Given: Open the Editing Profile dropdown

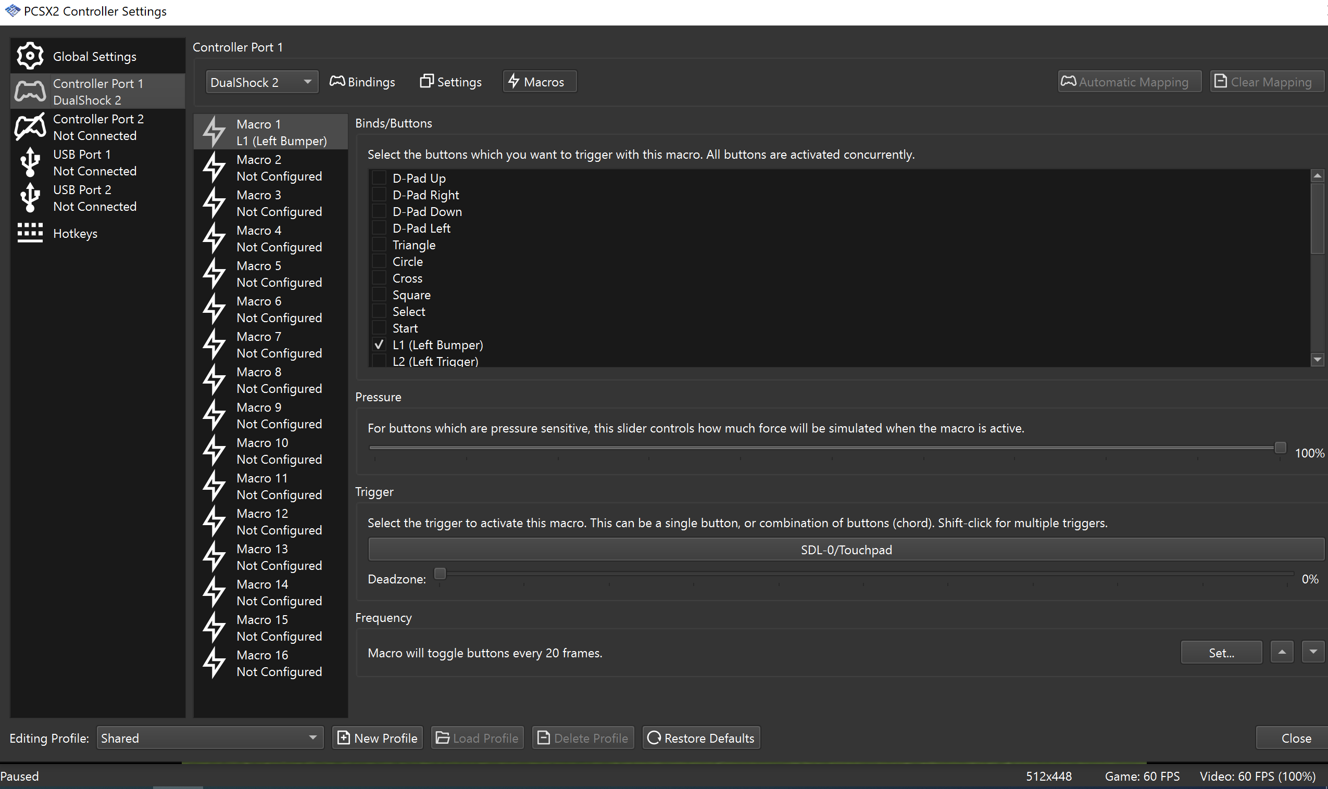Looking at the screenshot, I should click(x=209, y=738).
